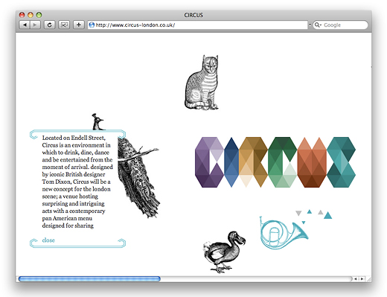The height and width of the screenshot is (297, 387).
Task: Click the red close window button
Action: 22,15
